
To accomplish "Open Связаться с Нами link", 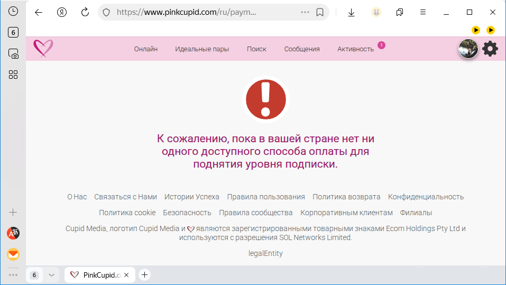I will pos(125,197).
